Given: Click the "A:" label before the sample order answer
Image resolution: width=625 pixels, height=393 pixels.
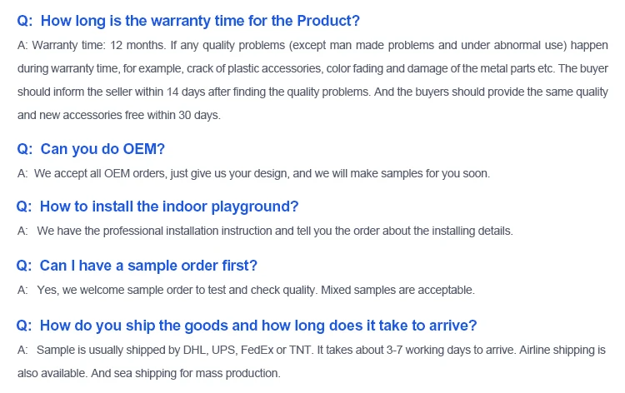Looking at the screenshot, I should pos(22,290).
